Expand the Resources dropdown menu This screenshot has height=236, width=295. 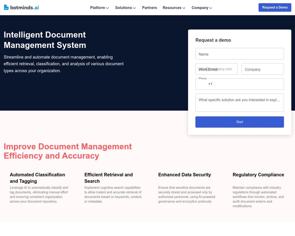click(x=174, y=8)
